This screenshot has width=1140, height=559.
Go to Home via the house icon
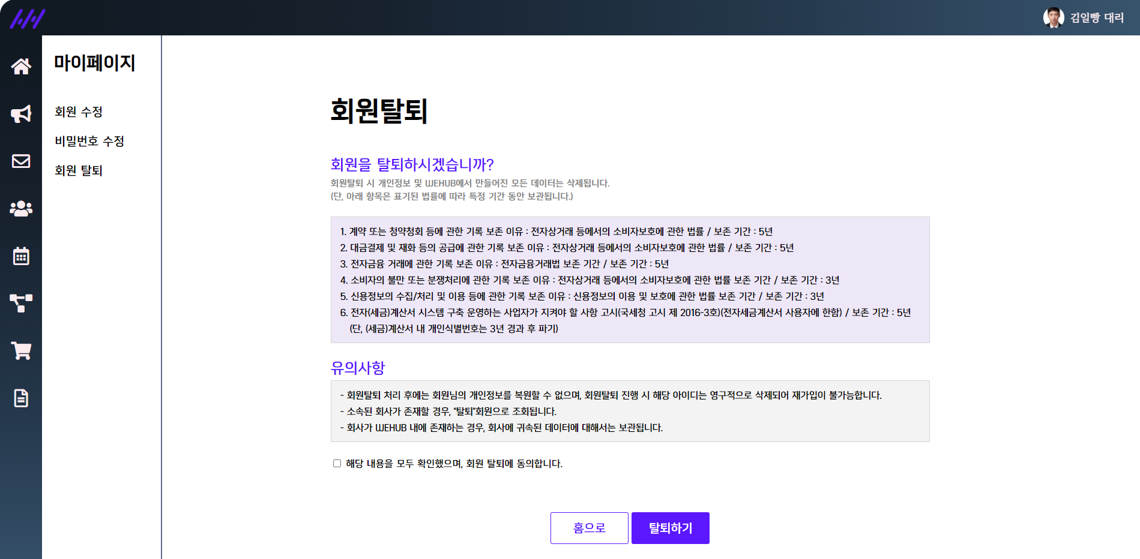(21, 66)
